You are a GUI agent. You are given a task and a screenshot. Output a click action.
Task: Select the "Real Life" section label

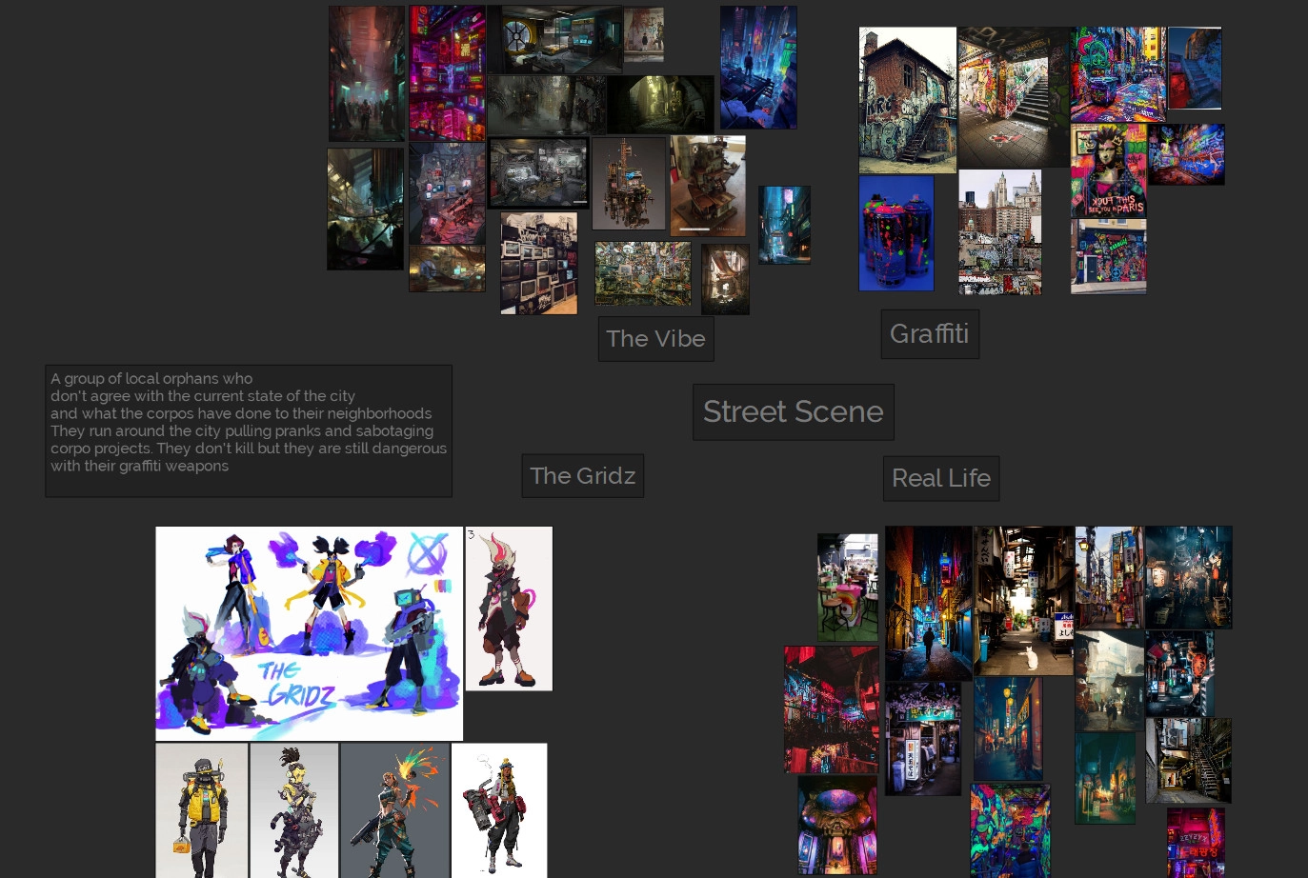click(x=940, y=478)
